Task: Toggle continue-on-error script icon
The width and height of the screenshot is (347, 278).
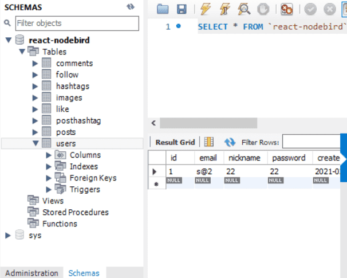Action: point(286,9)
